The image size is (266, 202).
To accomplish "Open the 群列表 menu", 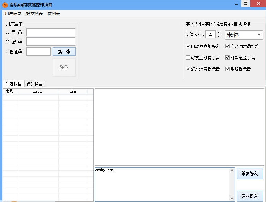I will coord(54,14).
